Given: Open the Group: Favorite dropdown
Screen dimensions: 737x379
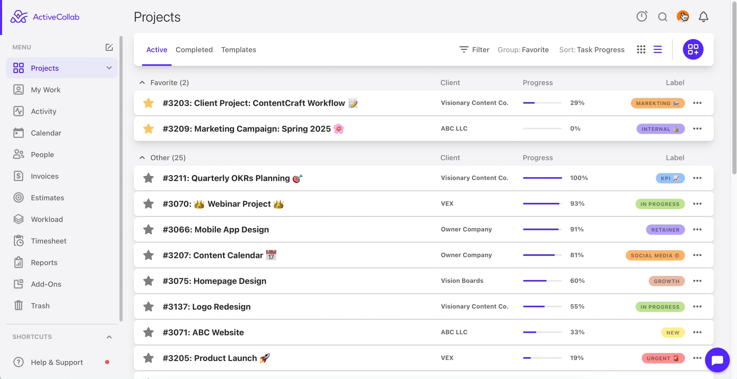Looking at the screenshot, I should pos(523,50).
